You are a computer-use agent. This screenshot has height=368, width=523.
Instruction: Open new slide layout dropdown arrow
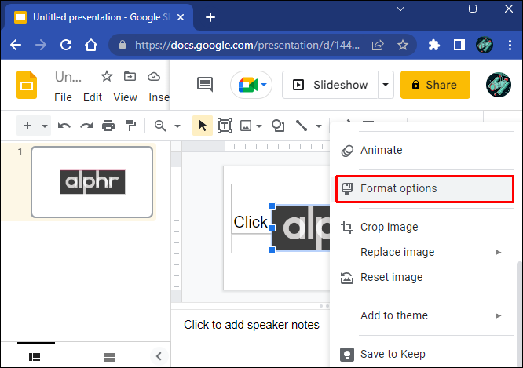coord(44,126)
